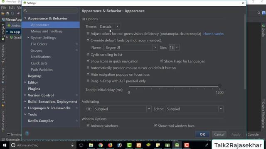Select Keymap settings
Image resolution: width=266 pixels, height=149 pixels.
(34, 76)
